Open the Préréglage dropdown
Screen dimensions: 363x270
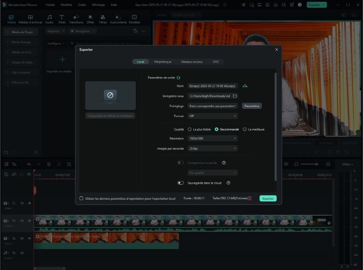point(212,106)
